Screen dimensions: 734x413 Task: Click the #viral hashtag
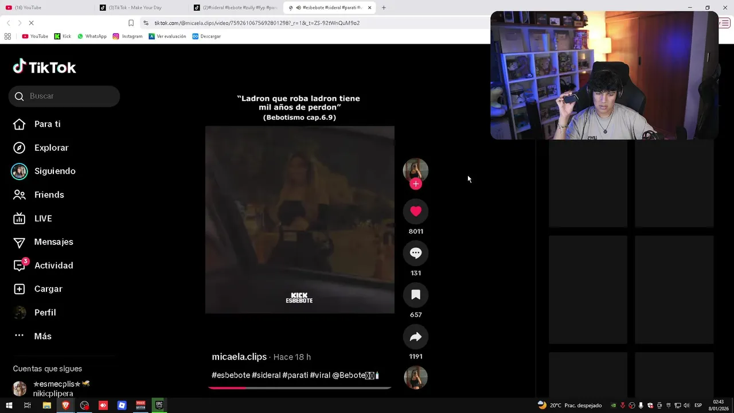[320, 375]
